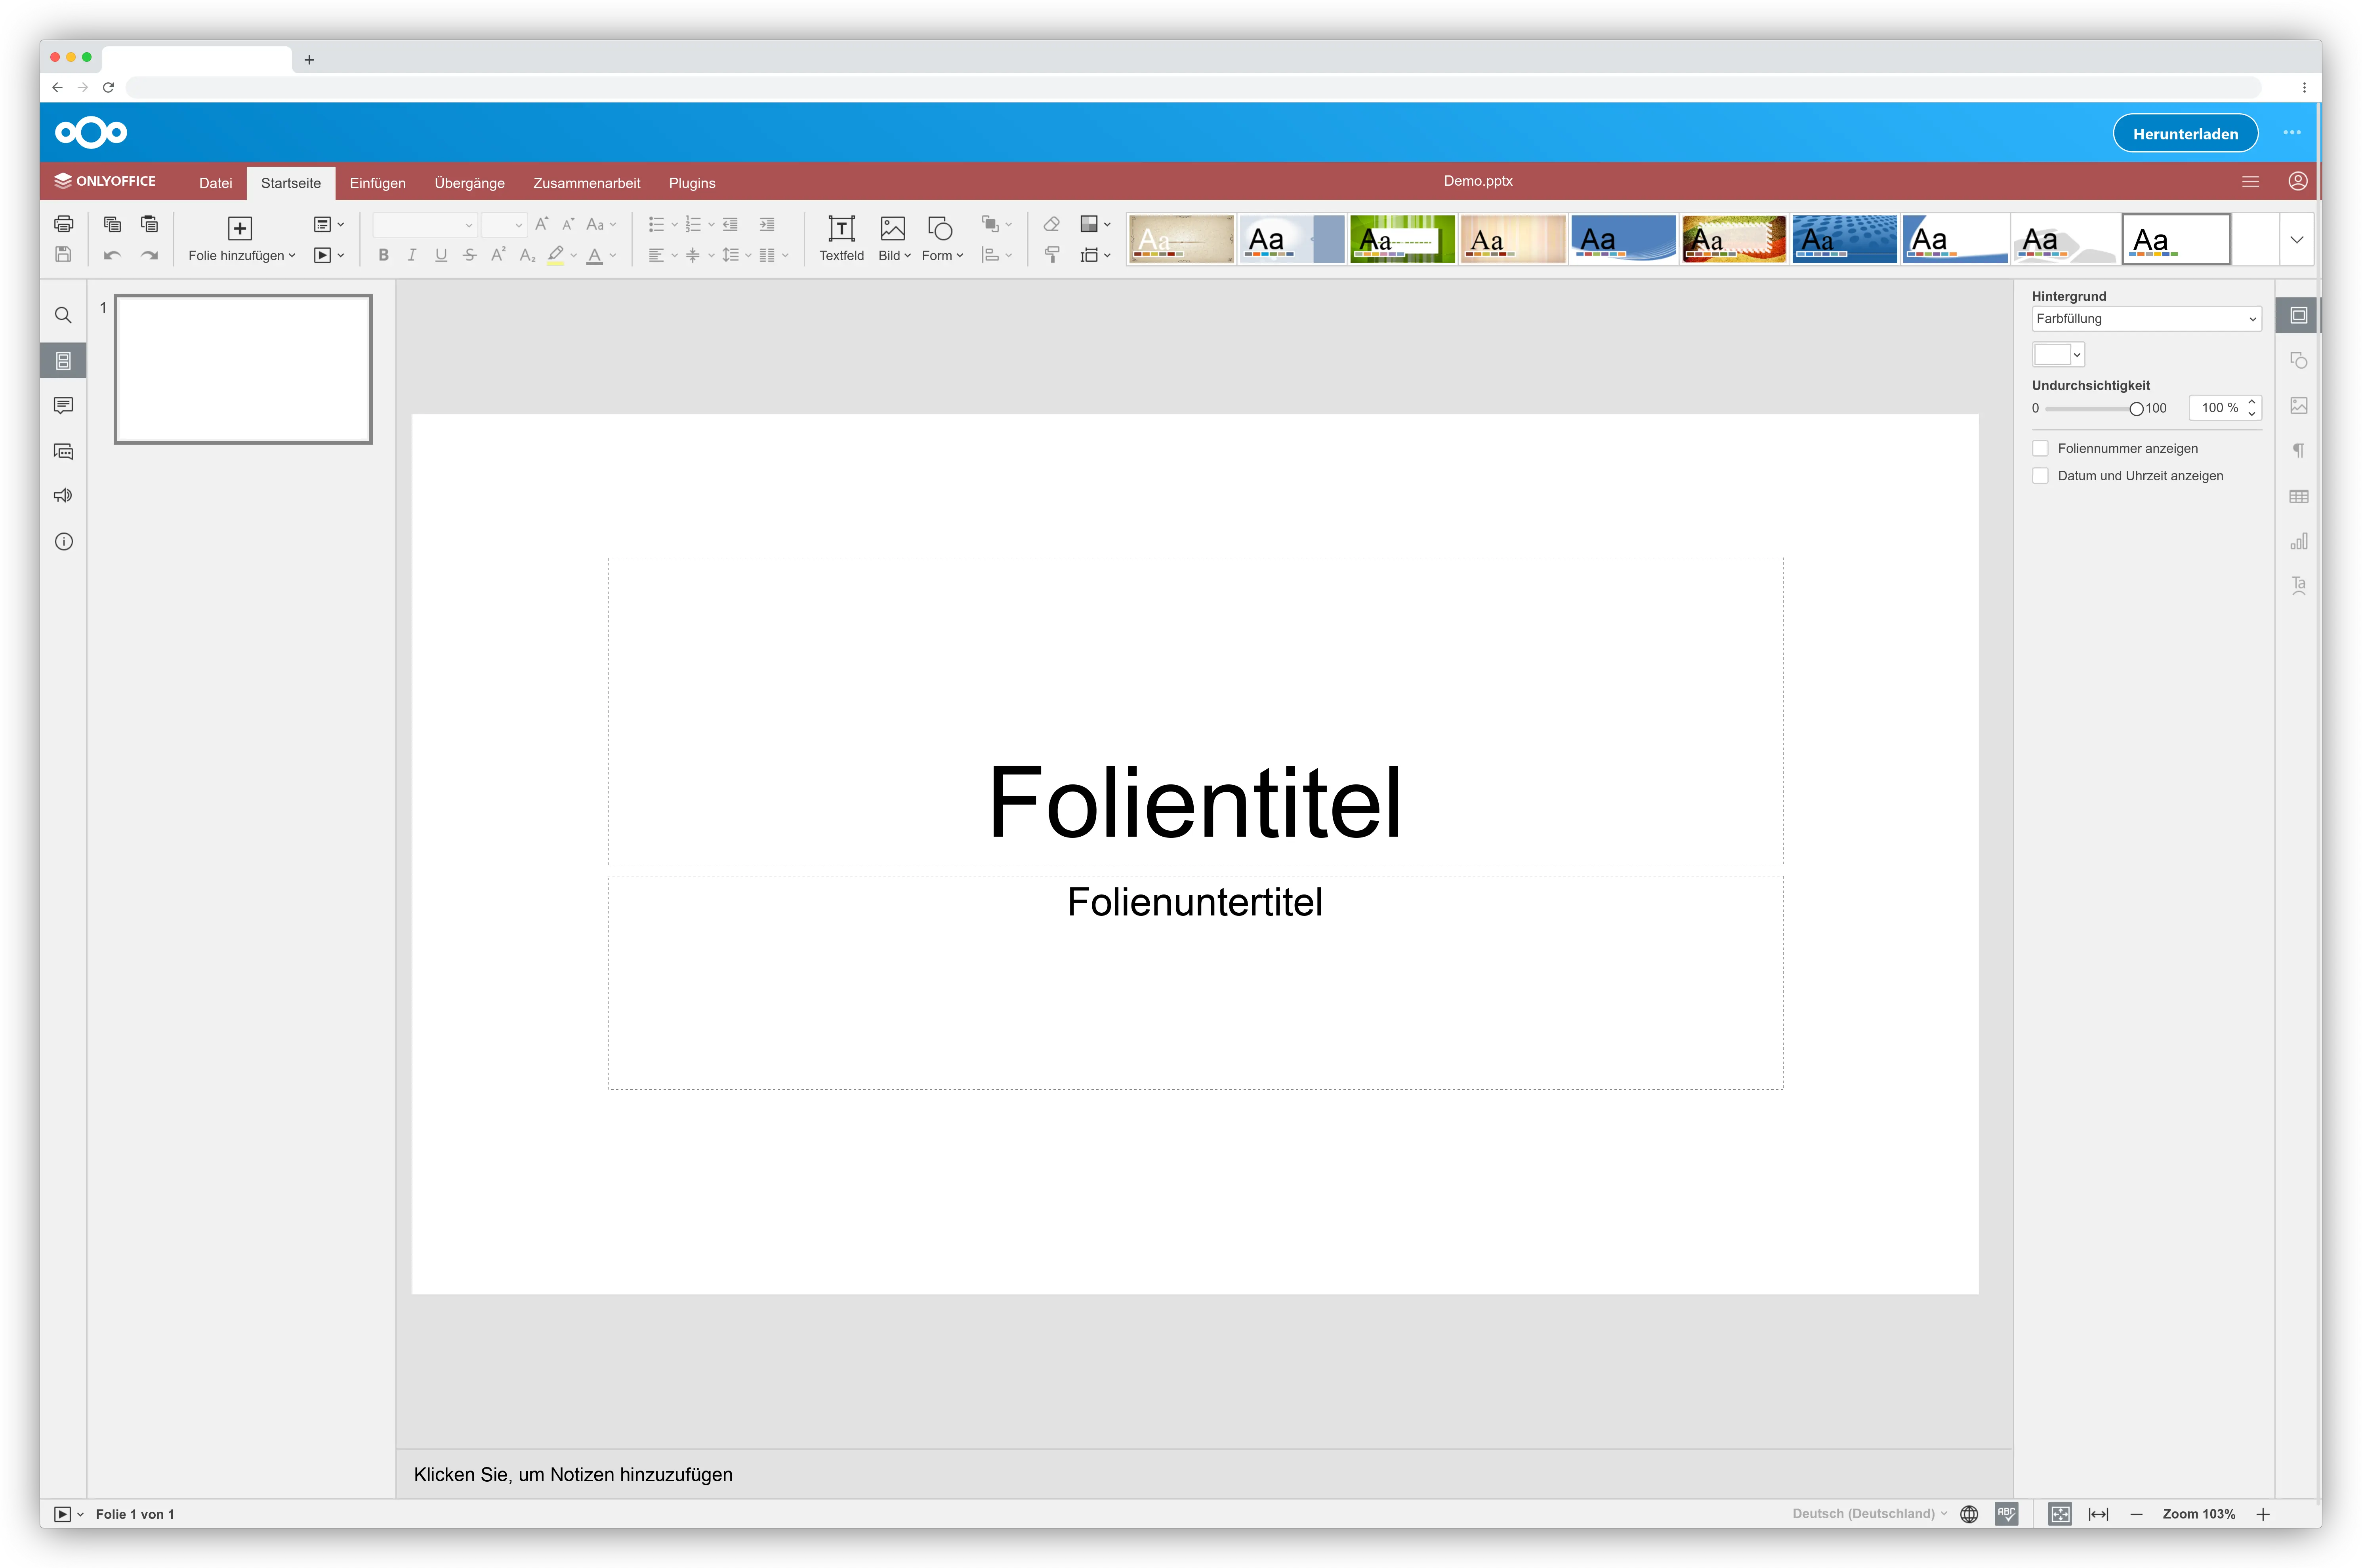Click fit to slide icon
This screenshot has width=2362, height=1568.
point(2060,1514)
